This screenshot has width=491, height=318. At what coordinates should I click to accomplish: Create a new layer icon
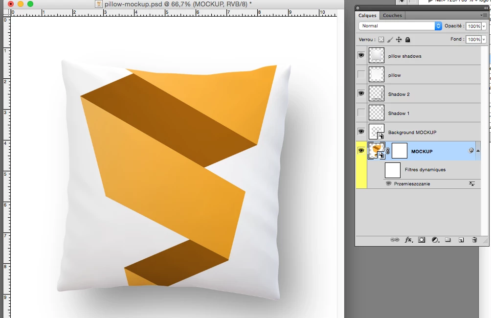point(461,240)
